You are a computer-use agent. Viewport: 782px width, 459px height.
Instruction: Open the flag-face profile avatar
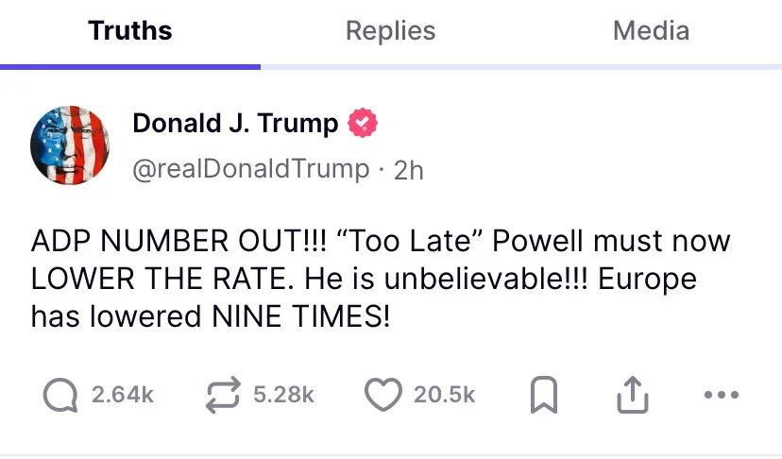point(71,144)
